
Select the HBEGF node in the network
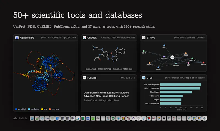coord(192,59)
